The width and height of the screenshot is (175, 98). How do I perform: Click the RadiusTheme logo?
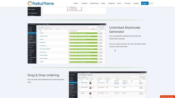41,3
